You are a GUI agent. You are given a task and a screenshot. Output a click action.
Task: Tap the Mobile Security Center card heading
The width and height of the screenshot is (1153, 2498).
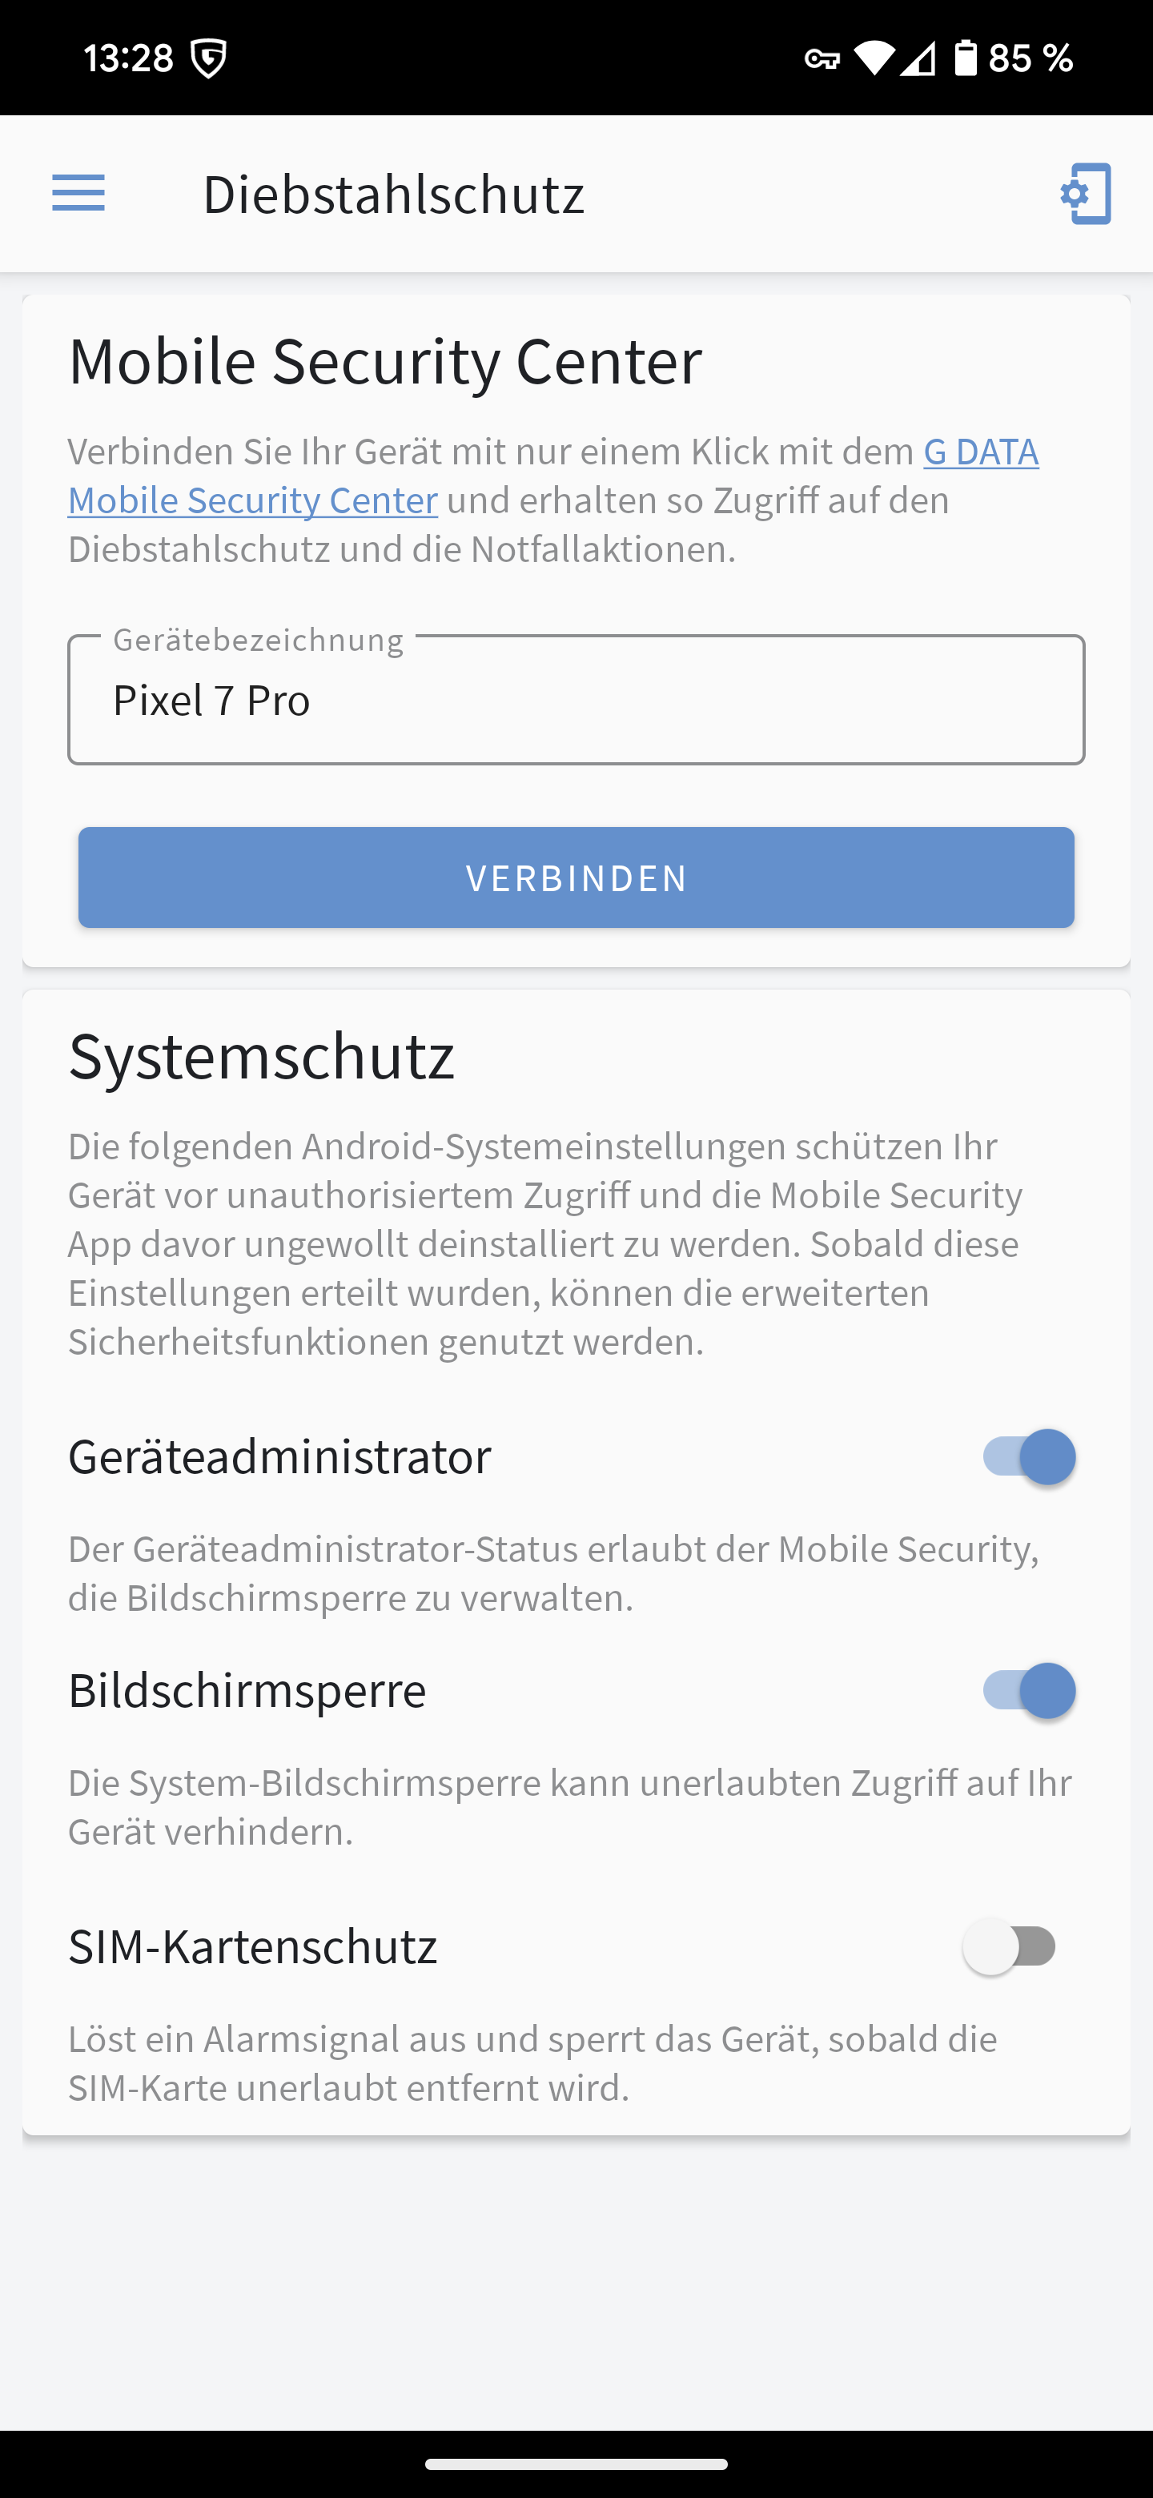(384, 361)
